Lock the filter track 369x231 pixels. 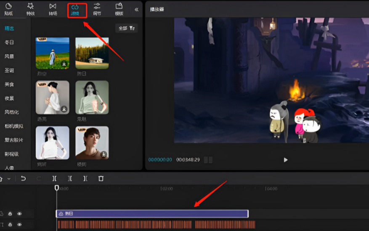10,214
